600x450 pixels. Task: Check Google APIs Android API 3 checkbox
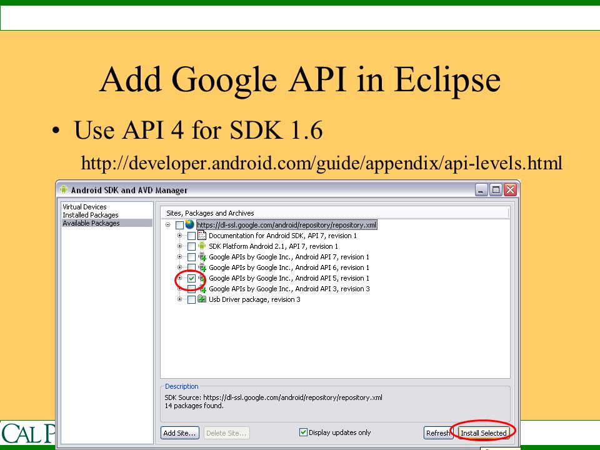tap(191, 289)
